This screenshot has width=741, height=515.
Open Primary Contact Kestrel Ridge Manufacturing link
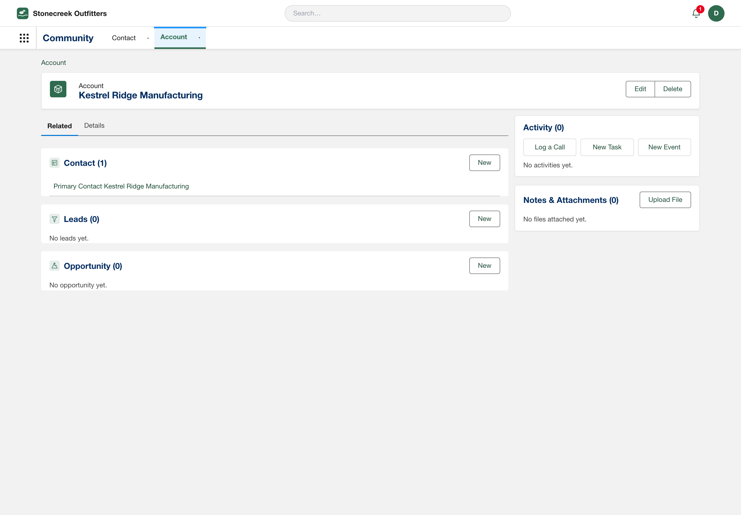[x=121, y=186]
